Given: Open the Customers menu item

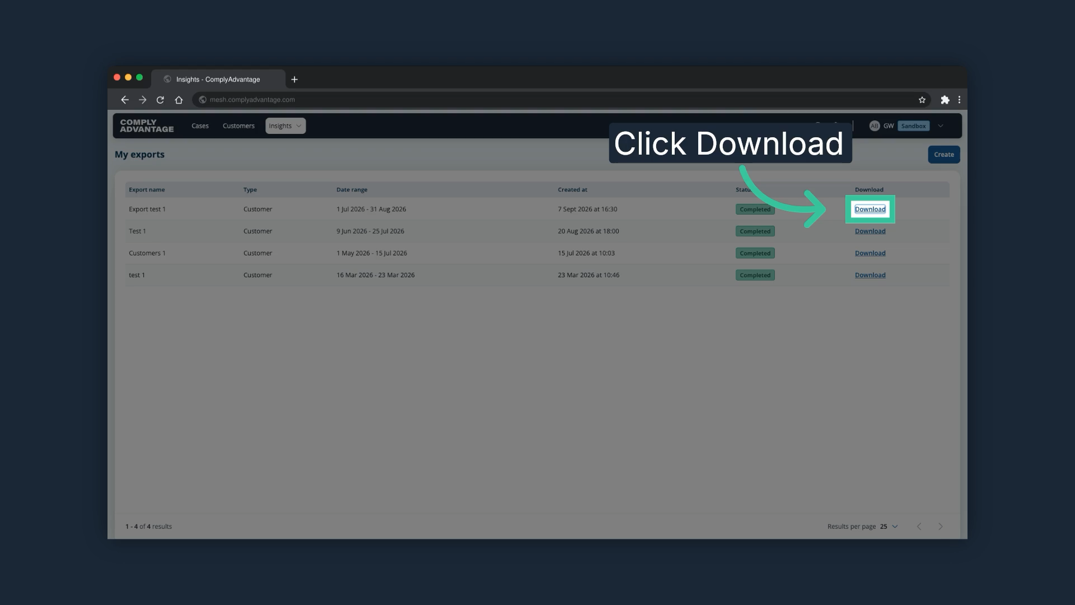Looking at the screenshot, I should pos(239,126).
